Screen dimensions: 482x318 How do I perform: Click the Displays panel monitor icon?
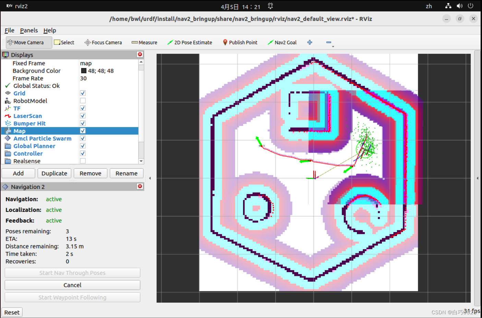5,55
